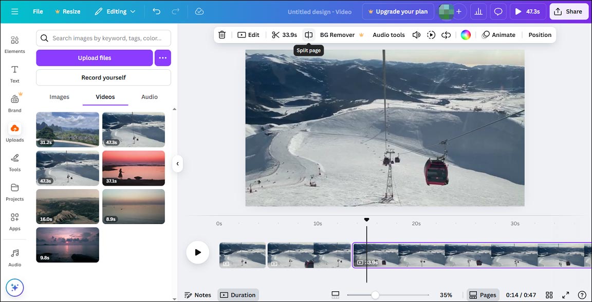The height and width of the screenshot is (302, 592).
Task: Open the playback speed icon
Action: click(x=431, y=35)
